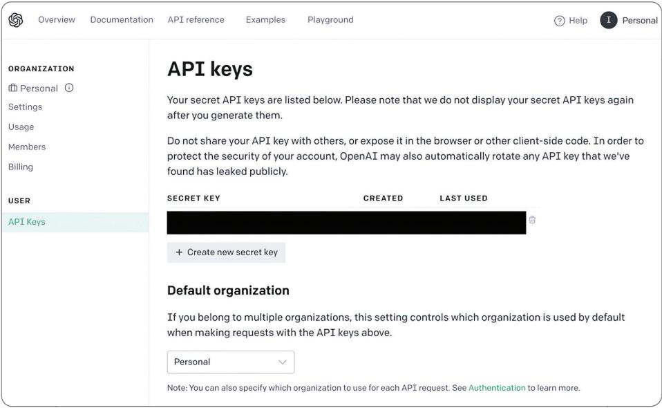This screenshot has width=662, height=408.
Task: Open the Playground tab
Action: click(x=330, y=20)
